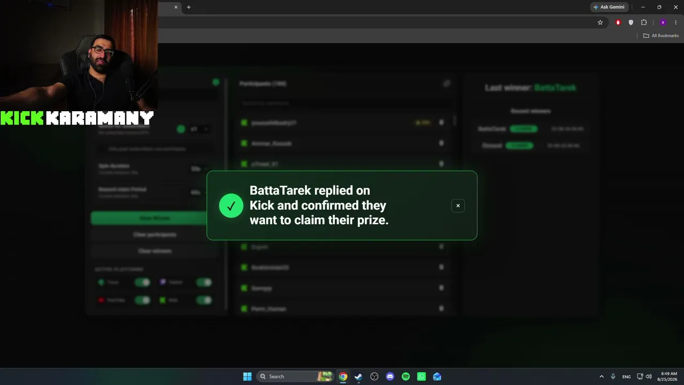Open Discord from the taskbar
The image size is (684, 385).
tap(390, 376)
